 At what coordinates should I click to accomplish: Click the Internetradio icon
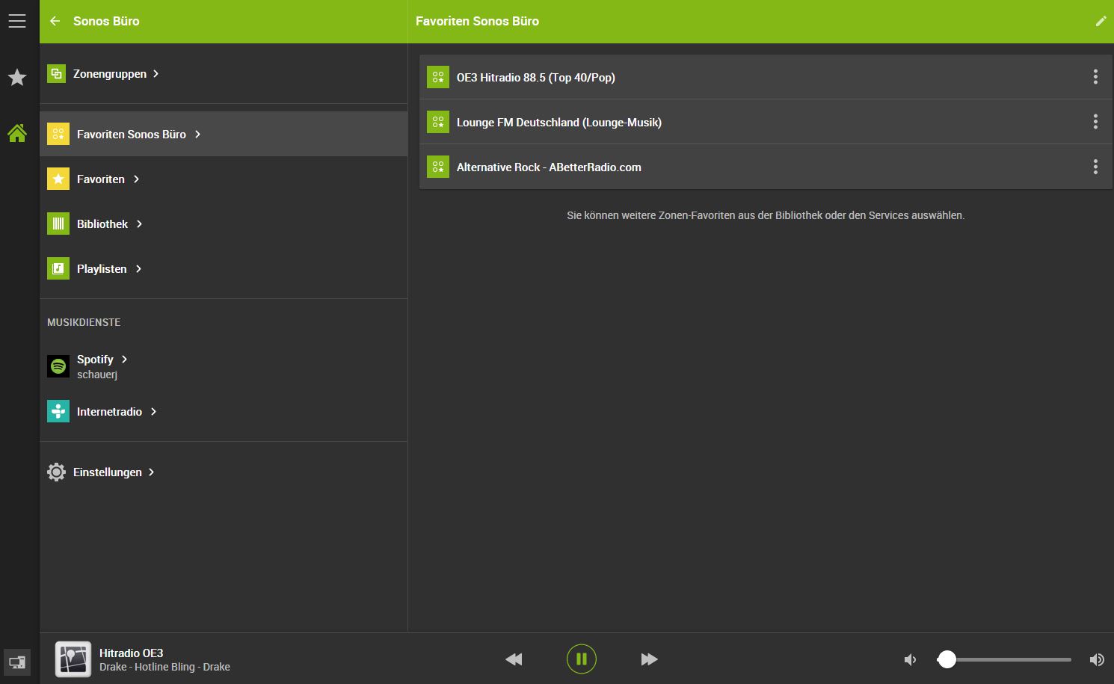click(58, 411)
